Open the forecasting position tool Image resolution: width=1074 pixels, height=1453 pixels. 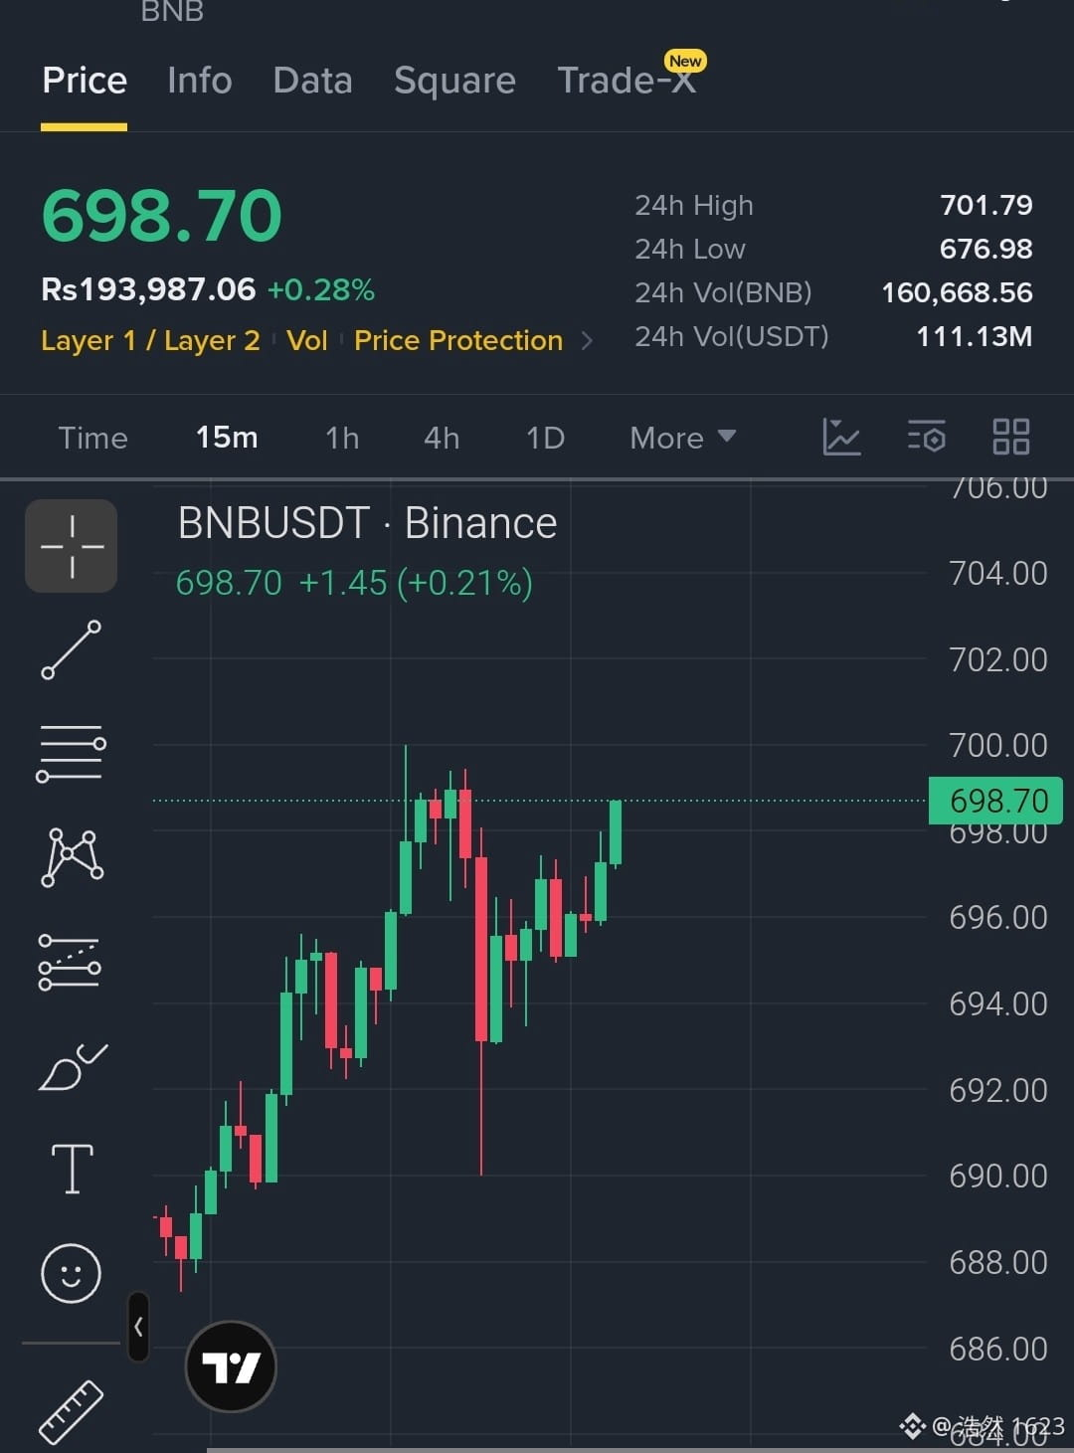point(70,962)
